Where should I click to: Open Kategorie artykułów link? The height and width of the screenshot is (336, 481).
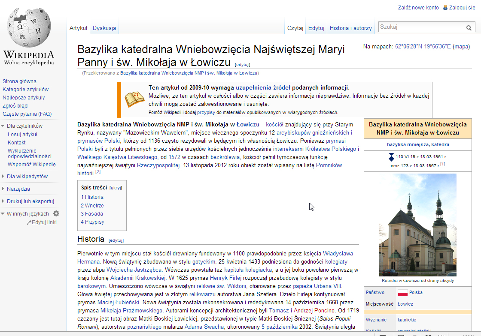point(25,89)
